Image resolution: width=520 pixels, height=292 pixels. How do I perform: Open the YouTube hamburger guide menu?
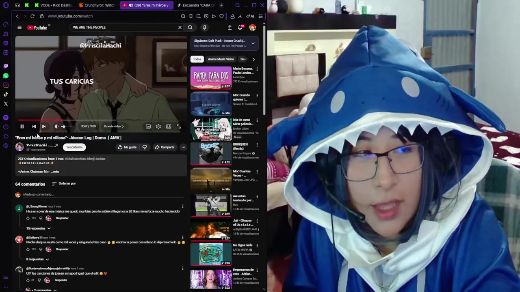(19, 28)
